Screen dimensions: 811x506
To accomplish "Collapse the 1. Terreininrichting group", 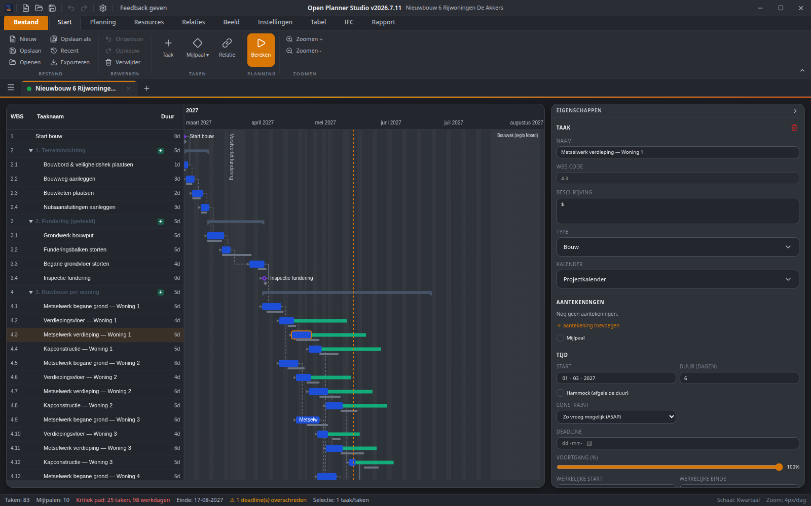I will (x=31, y=151).
